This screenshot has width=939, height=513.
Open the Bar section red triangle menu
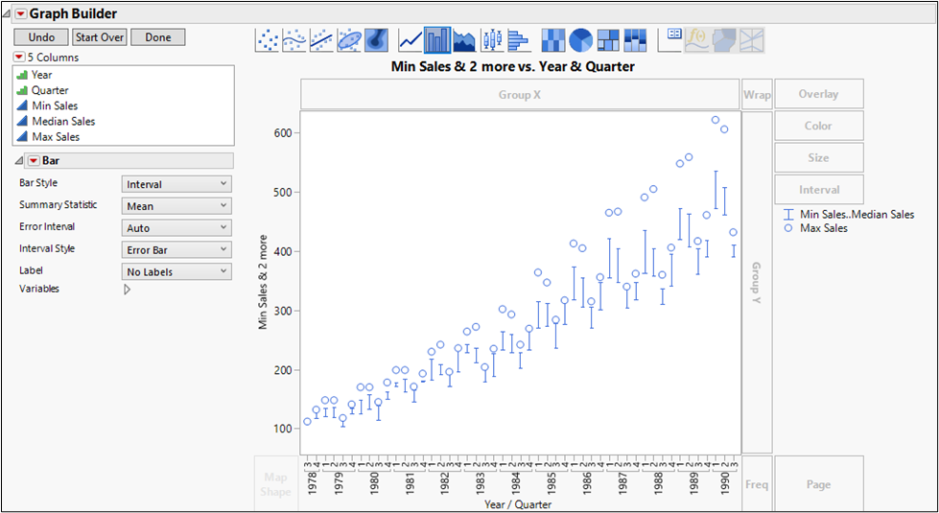[x=34, y=160]
